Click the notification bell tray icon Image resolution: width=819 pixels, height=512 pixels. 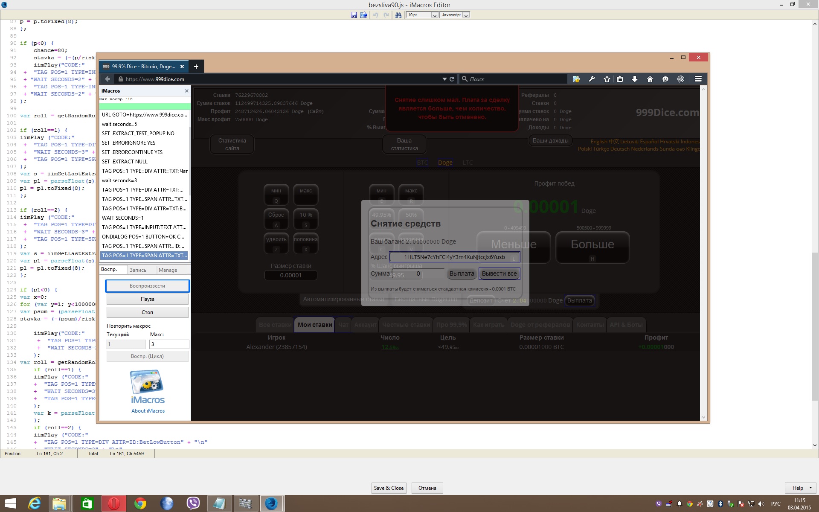[x=679, y=504]
